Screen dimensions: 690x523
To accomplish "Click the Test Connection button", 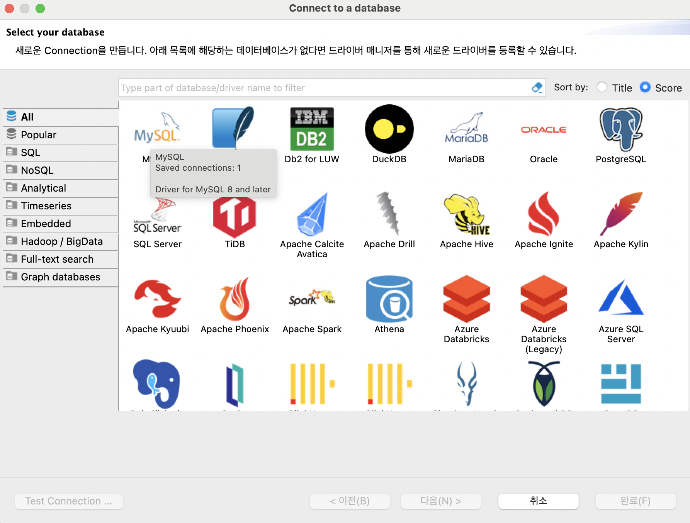I will pos(69,501).
